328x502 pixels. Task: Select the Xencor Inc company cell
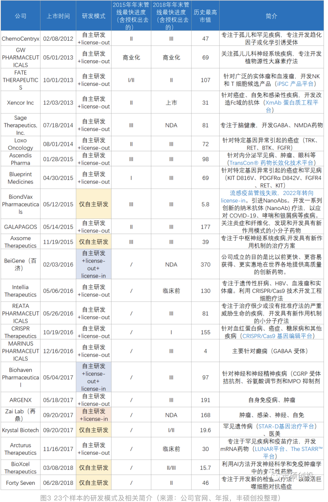[21, 103]
